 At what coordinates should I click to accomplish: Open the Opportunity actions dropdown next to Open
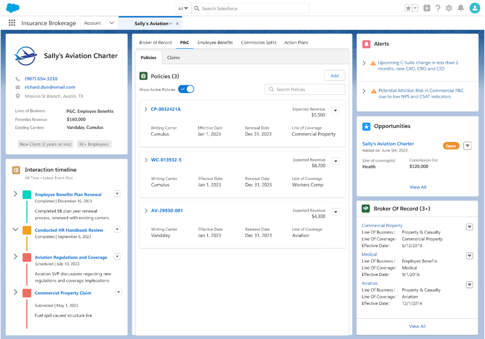[x=467, y=146]
